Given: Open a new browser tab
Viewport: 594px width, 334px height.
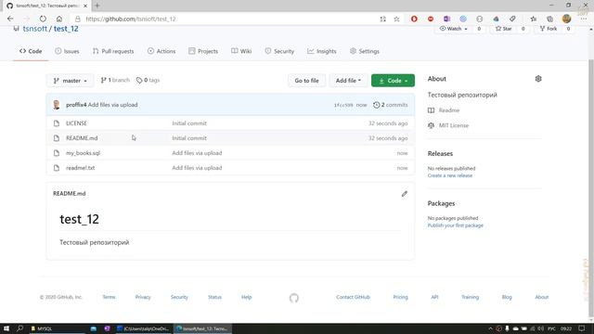Looking at the screenshot, I should [x=97, y=6].
